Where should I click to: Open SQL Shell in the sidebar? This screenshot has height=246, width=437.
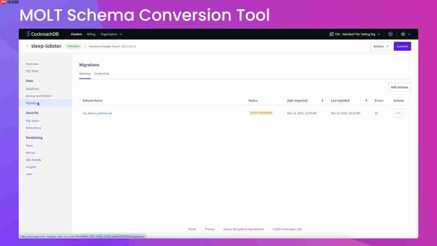click(32, 71)
